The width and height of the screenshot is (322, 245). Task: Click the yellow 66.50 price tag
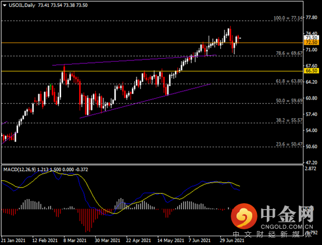point(312,71)
